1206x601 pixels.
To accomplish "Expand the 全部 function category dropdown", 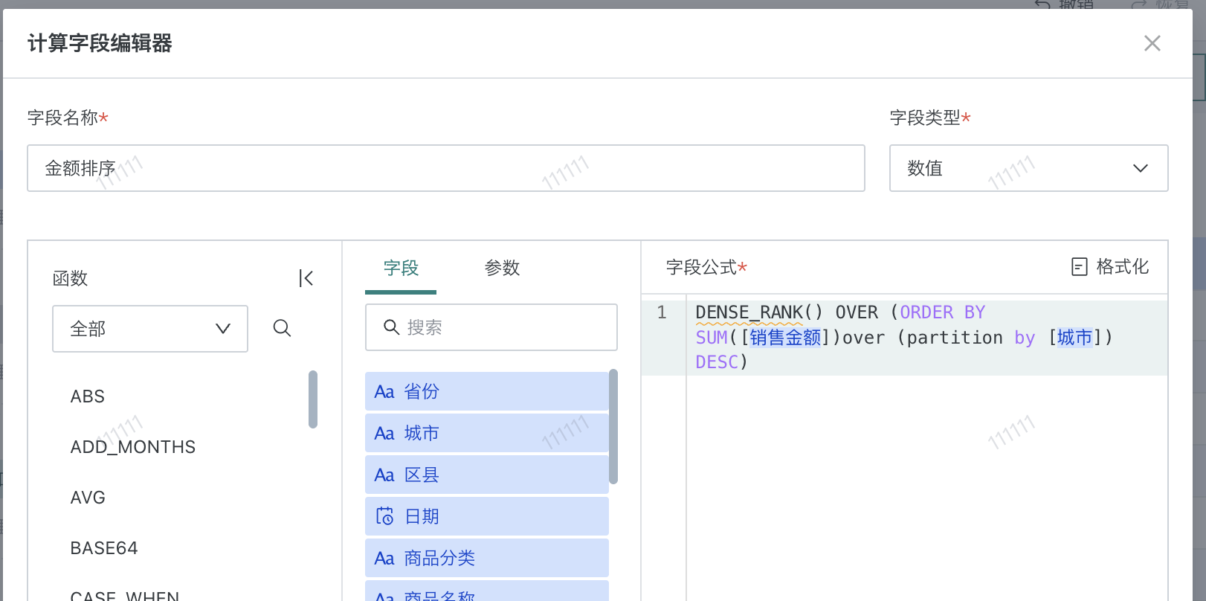I will 149,329.
